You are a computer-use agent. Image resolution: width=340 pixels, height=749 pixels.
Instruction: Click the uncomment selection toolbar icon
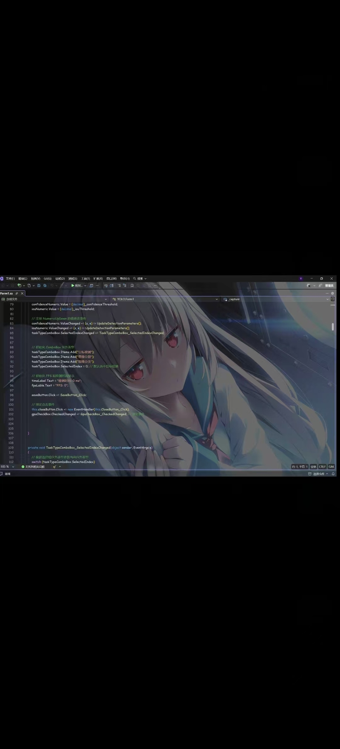click(x=112, y=285)
